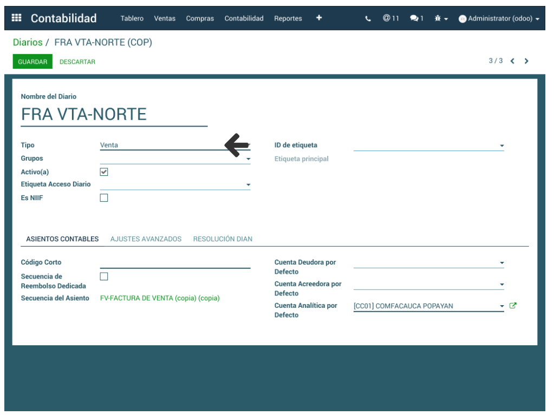Click the Guardar button

[x=32, y=62]
